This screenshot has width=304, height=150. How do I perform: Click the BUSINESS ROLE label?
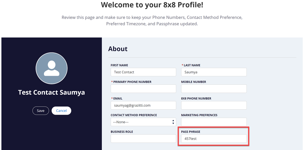coord(122,132)
